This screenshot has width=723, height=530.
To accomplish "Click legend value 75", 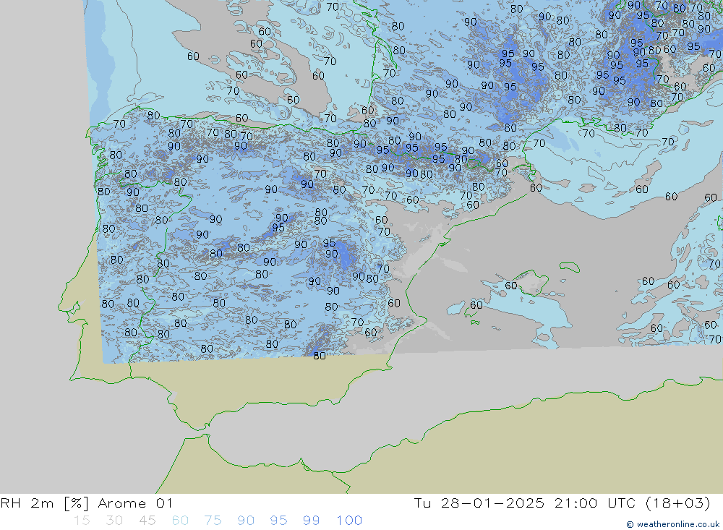I will [x=213, y=521].
